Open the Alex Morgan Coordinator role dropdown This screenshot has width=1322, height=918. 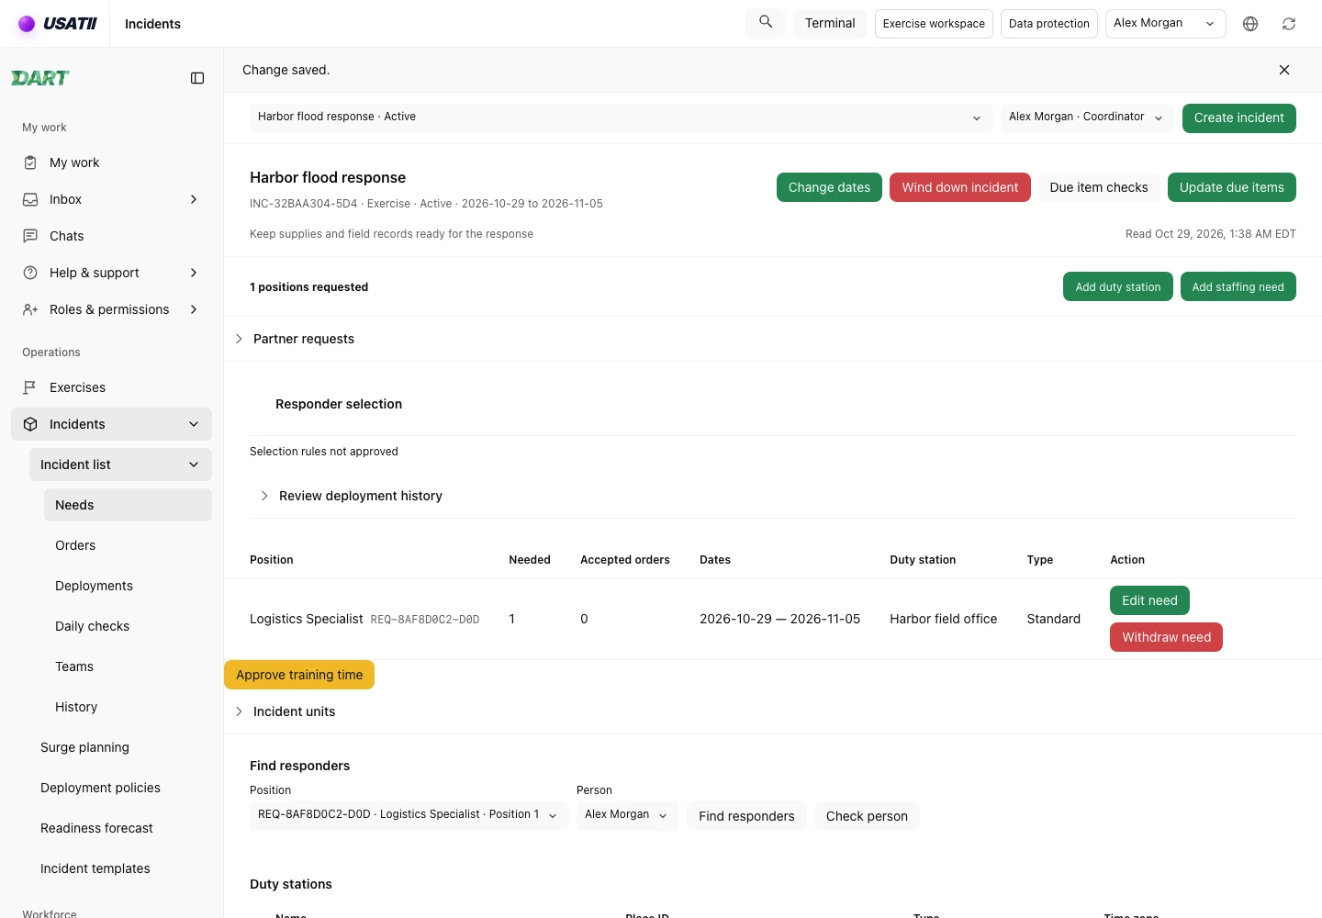tap(1087, 118)
